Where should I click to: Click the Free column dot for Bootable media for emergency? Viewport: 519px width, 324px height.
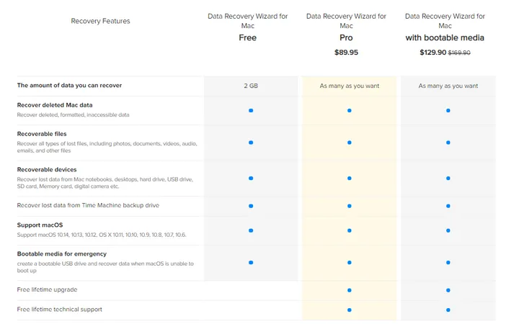pyautogui.click(x=251, y=263)
